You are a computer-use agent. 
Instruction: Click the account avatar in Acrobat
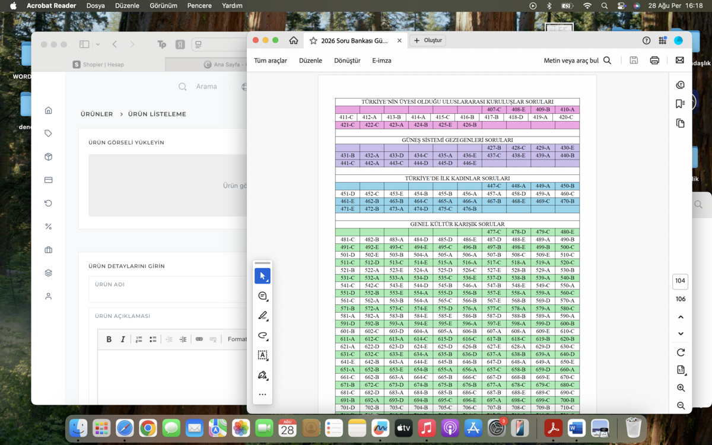[x=679, y=40]
